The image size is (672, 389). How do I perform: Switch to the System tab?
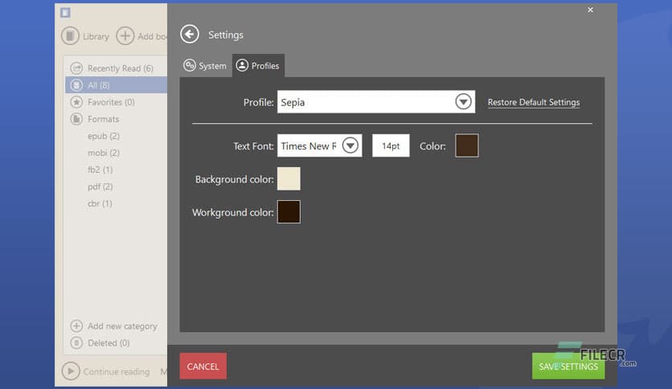(x=205, y=66)
